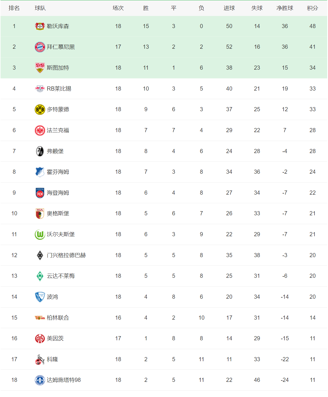This screenshot has height=397, width=328.
Task: Click the Heidenheim FCH crest
Action: [x=40, y=193]
